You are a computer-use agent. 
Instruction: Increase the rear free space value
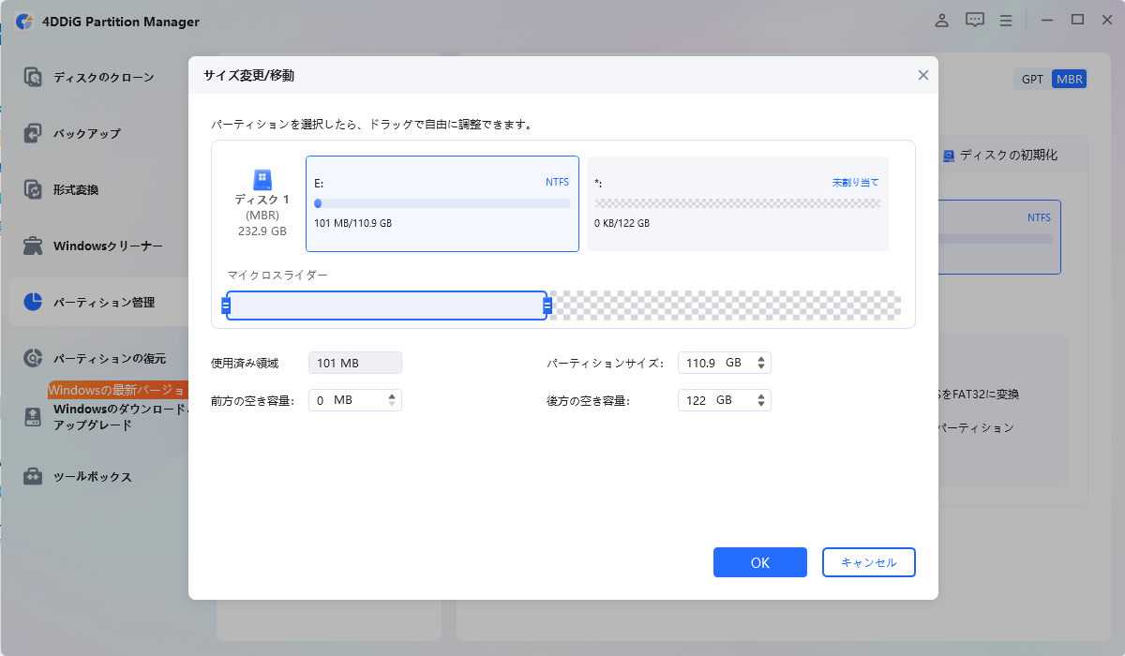[761, 395]
